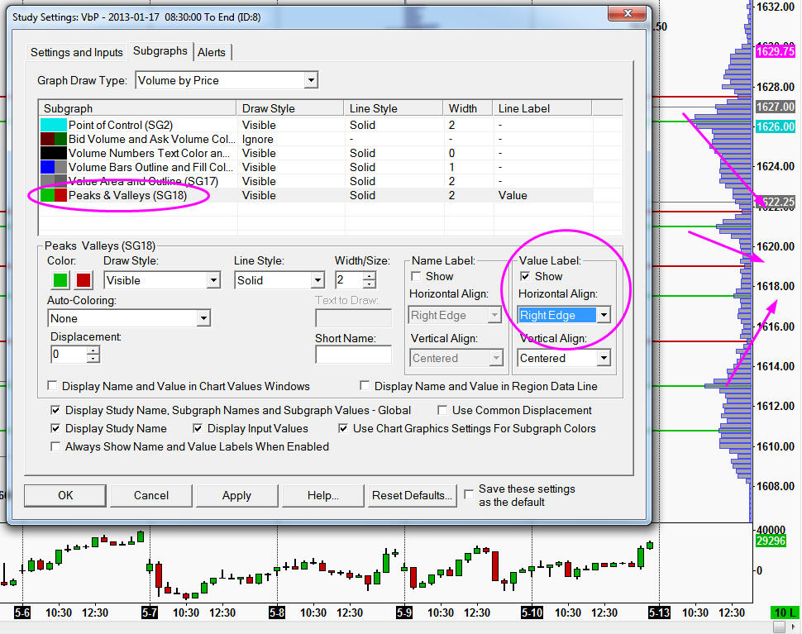Switch to Settings and Inputs tab
The image size is (802, 634).
[x=77, y=52]
